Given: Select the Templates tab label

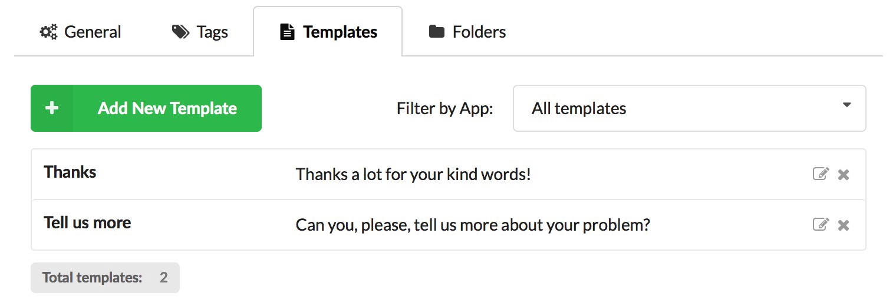Looking at the screenshot, I should [340, 32].
